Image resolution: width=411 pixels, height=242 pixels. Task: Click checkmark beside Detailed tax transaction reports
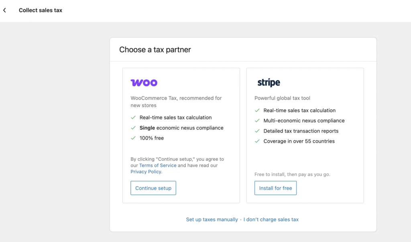click(x=257, y=131)
